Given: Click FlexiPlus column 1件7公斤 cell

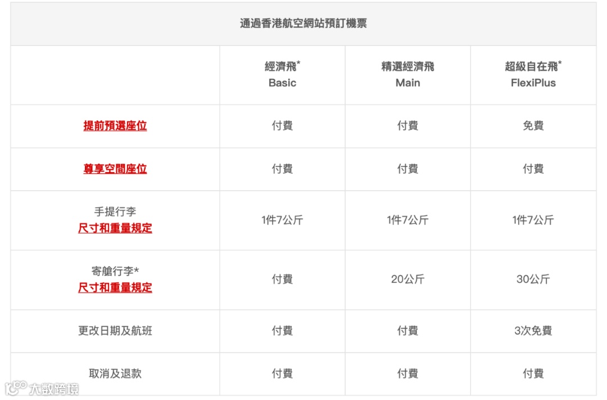Looking at the screenshot, I should click(x=533, y=220).
